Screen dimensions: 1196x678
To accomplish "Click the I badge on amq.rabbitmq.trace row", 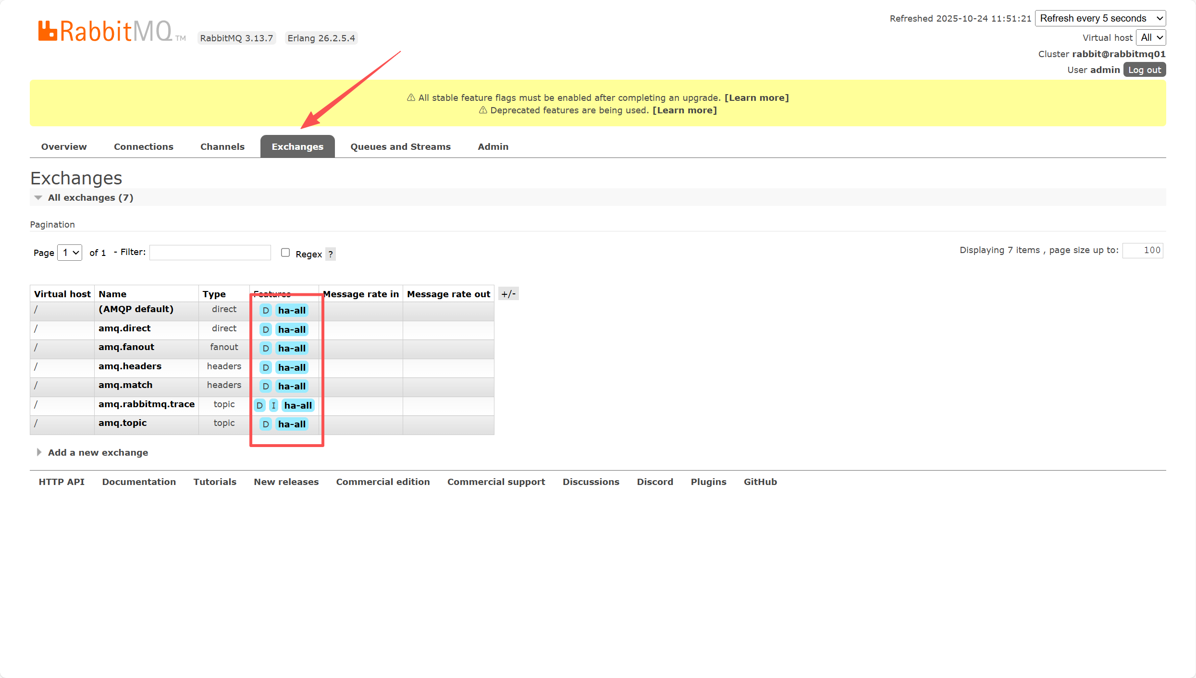I will (x=273, y=405).
